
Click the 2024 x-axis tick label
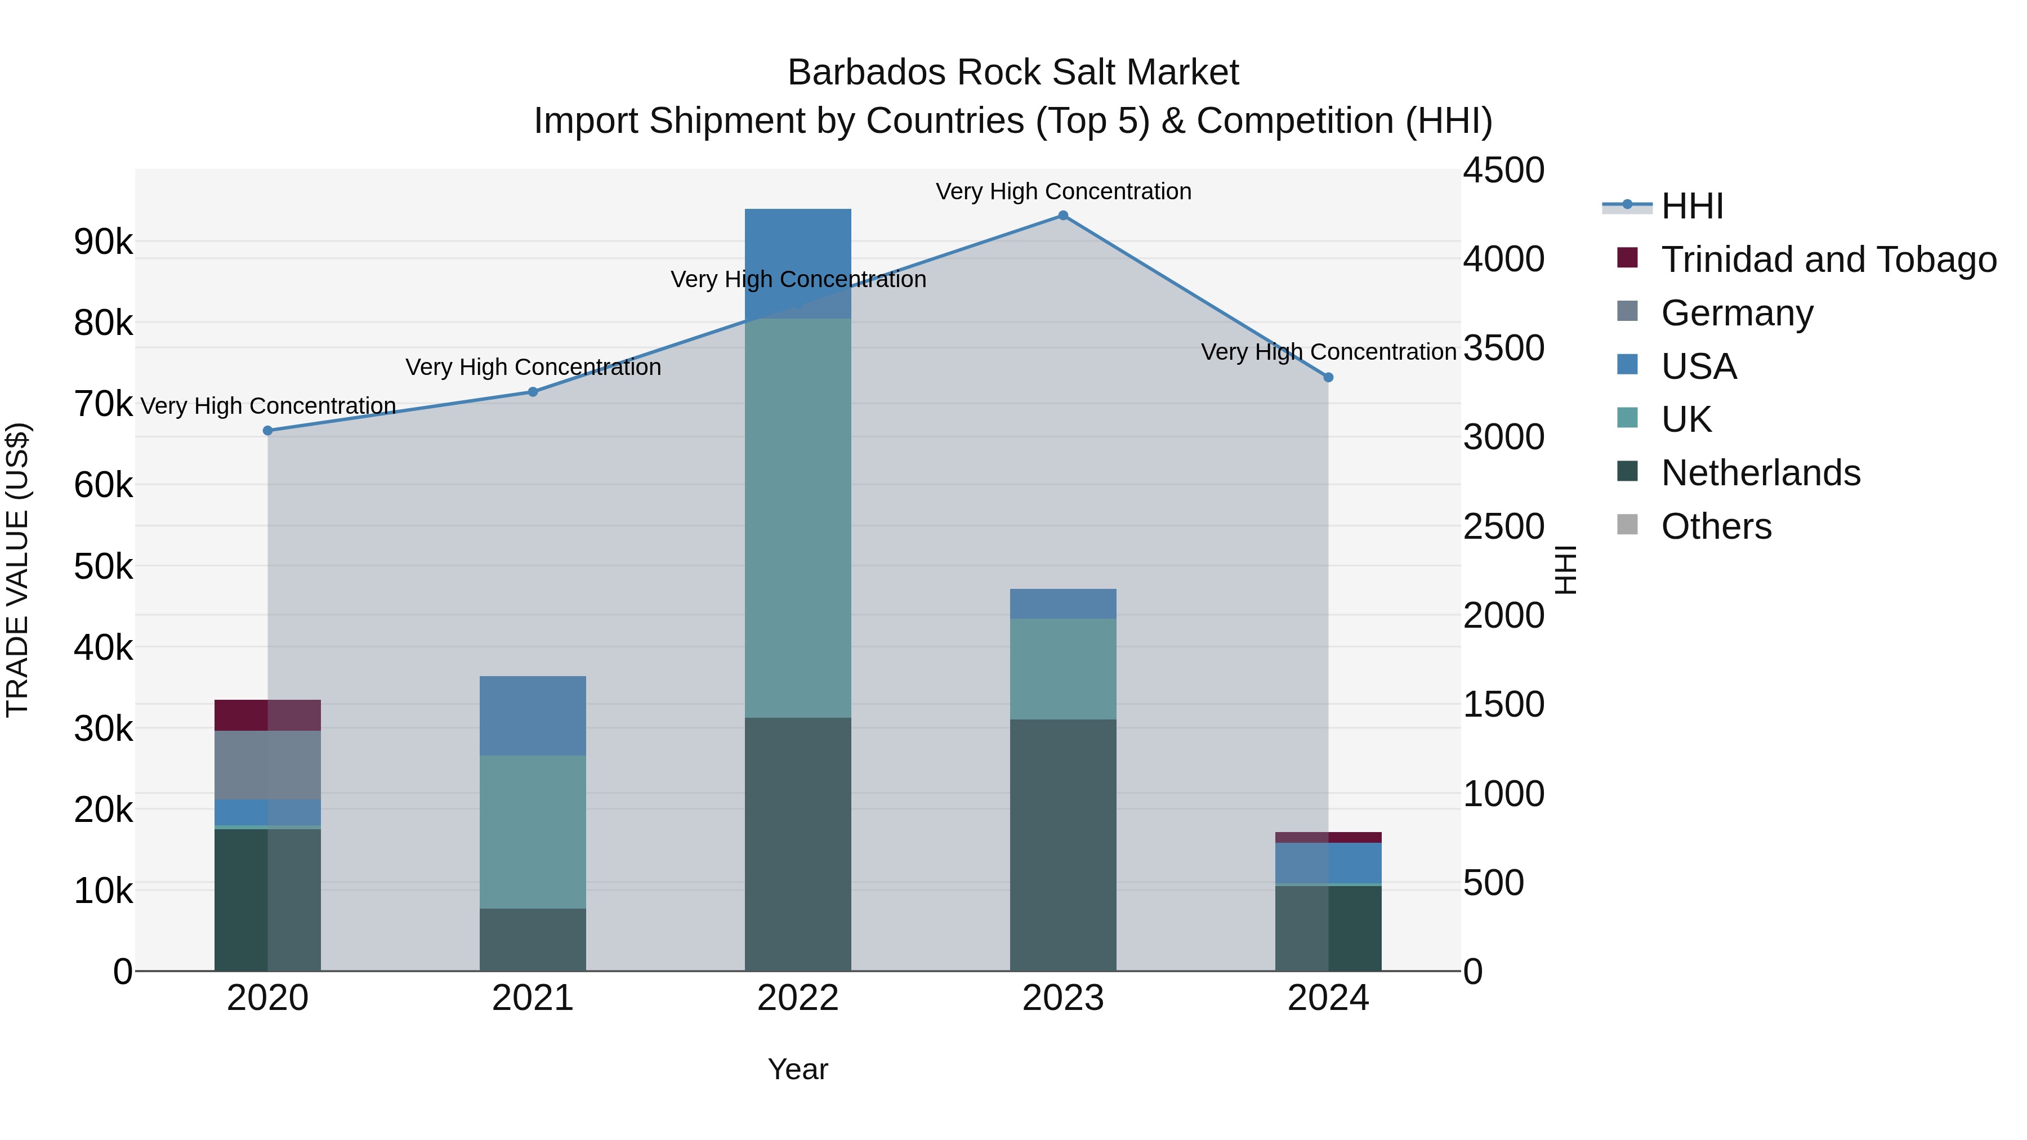pos(1328,998)
